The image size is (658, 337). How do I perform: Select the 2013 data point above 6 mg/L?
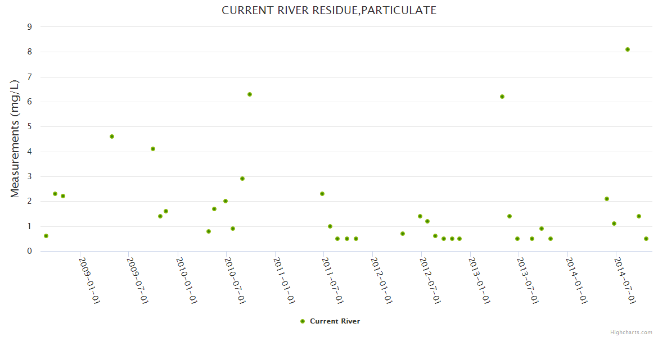[x=502, y=97]
